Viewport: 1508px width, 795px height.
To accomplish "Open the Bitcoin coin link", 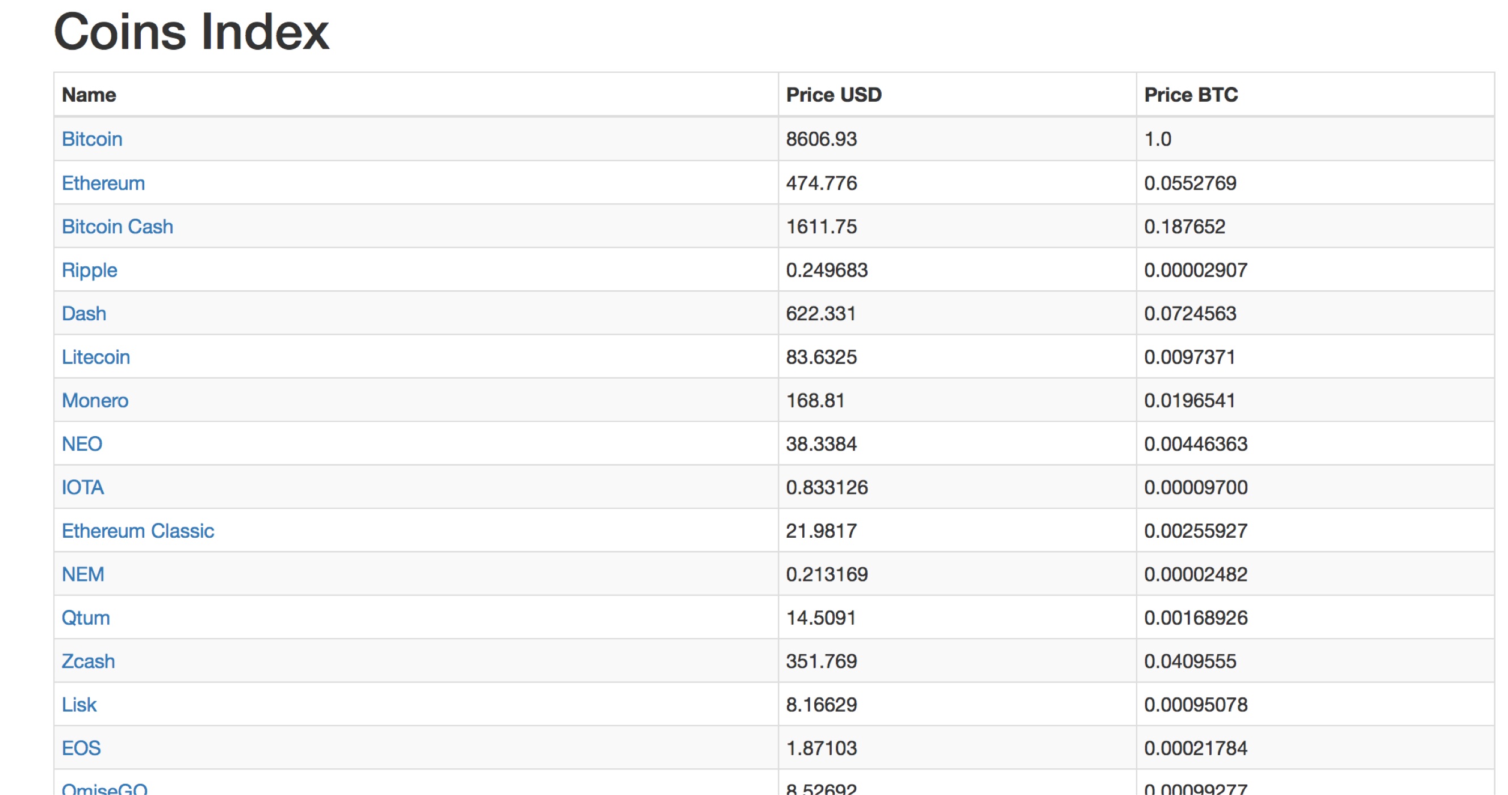I will [92, 139].
